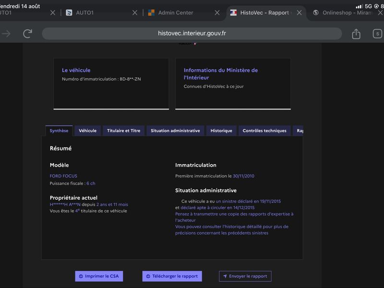The image size is (384, 288).
Task: Tap the 5G signal indicator in status bar
Action: pos(368,6)
